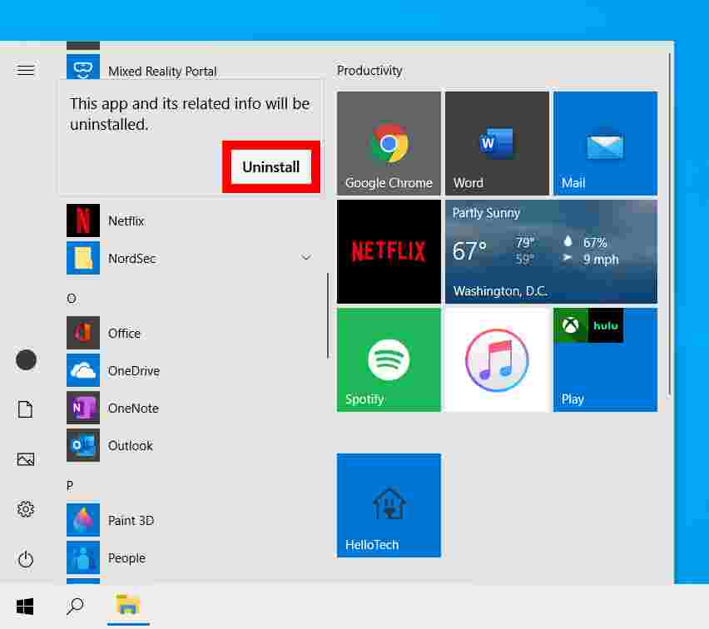This screenshot has width=709, height=629.
Task: Open the large Netflix tile
Action: click(389, 251)
